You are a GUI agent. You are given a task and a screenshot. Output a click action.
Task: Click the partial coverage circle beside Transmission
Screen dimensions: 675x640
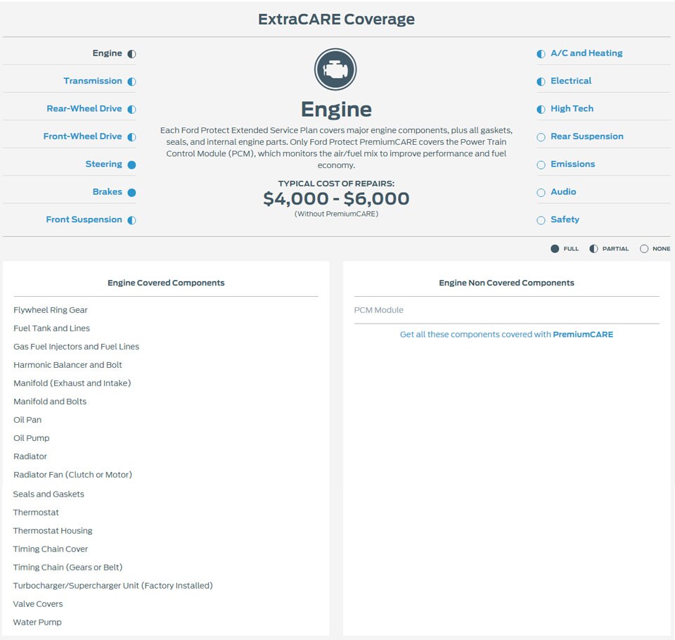point(131,82)
